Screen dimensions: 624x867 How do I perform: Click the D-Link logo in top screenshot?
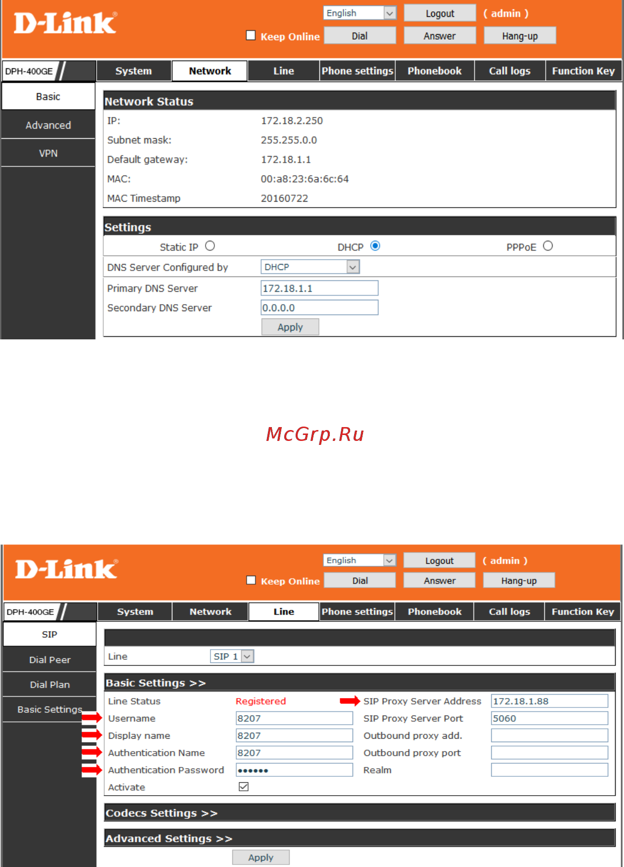pyautogui.click(x=65, y=23)
